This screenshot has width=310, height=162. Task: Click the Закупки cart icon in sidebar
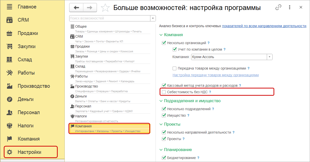tap(9, 46)
